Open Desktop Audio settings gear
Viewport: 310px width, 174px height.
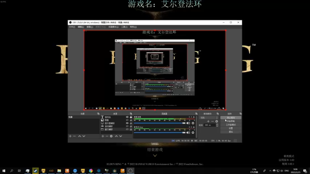click(193, 123)
